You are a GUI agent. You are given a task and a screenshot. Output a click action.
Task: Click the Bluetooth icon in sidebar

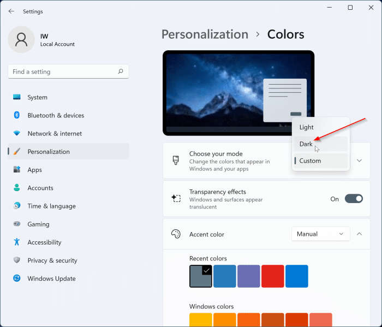pyautogui.click(x=17, y=115)
